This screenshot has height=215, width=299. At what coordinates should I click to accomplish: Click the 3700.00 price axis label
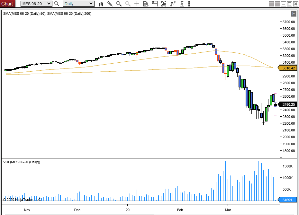tap(288, 22)
